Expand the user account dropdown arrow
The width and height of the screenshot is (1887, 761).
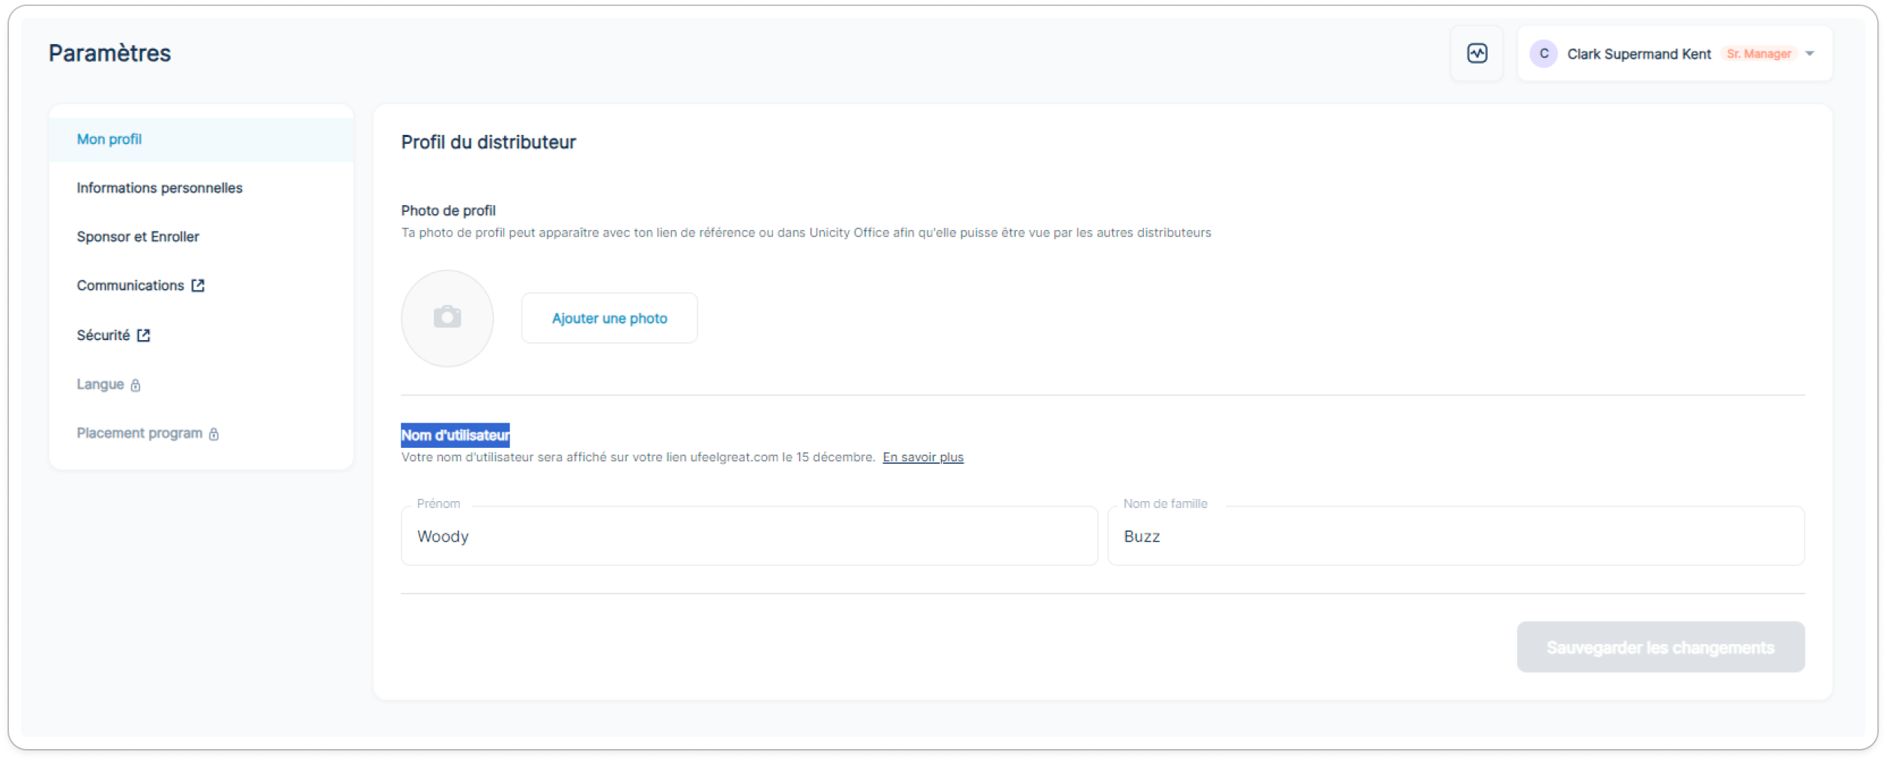1810,54
